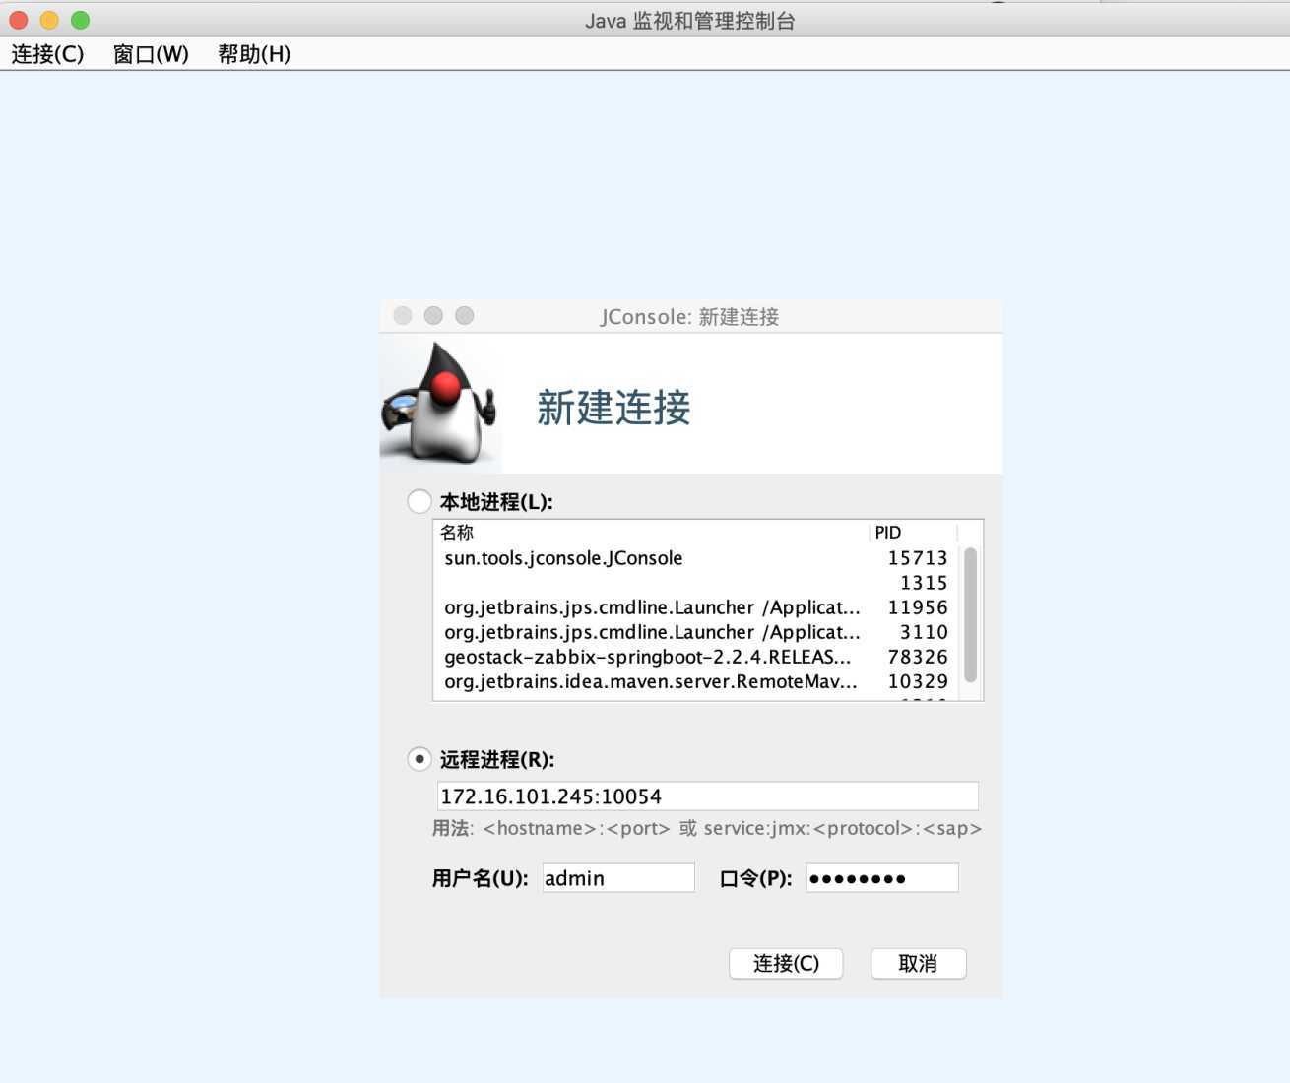Select the Launcher process with PID 11956
The image size is (1290, 1083).
pyautogui.click(x=695, y=607)
